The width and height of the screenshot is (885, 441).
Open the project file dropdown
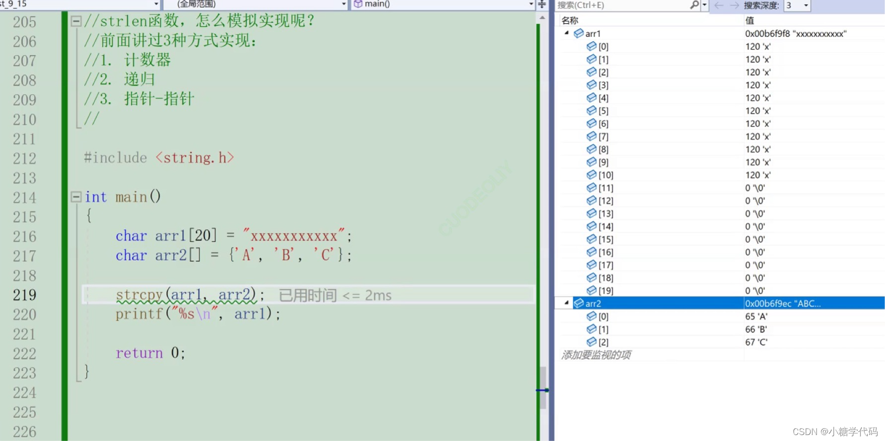click(156, 4)
